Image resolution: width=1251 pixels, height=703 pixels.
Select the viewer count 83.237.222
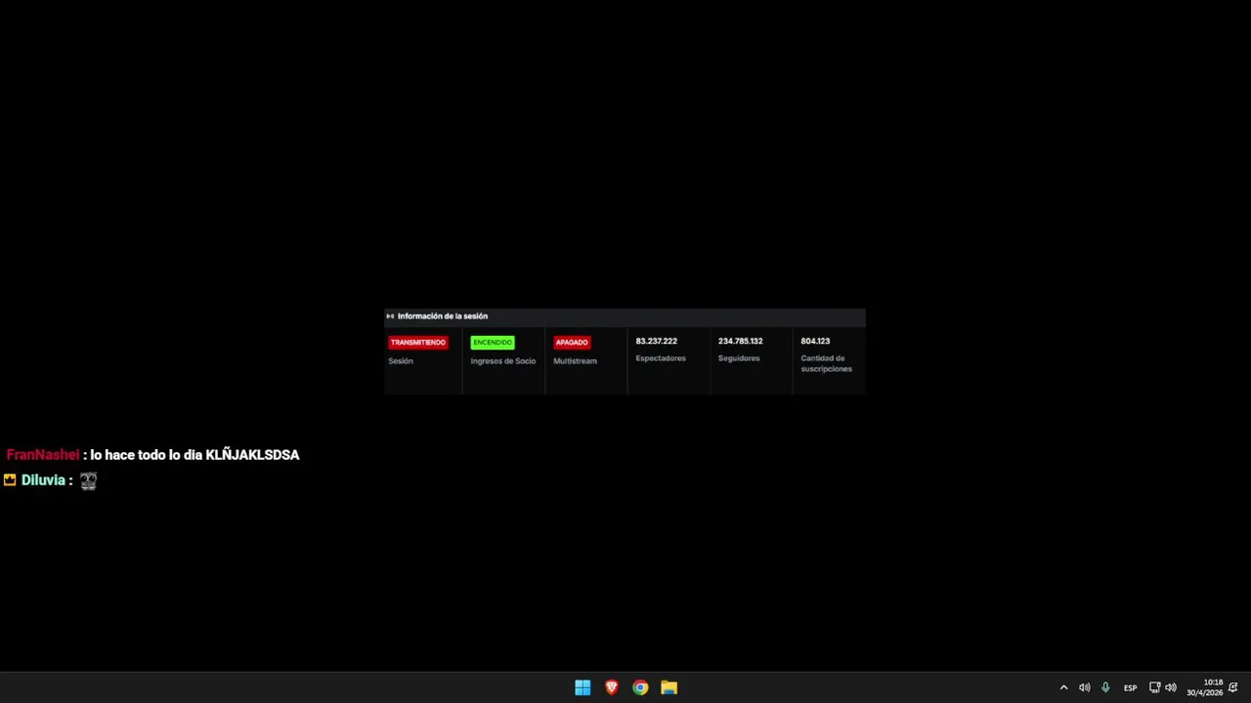[656, 341]
